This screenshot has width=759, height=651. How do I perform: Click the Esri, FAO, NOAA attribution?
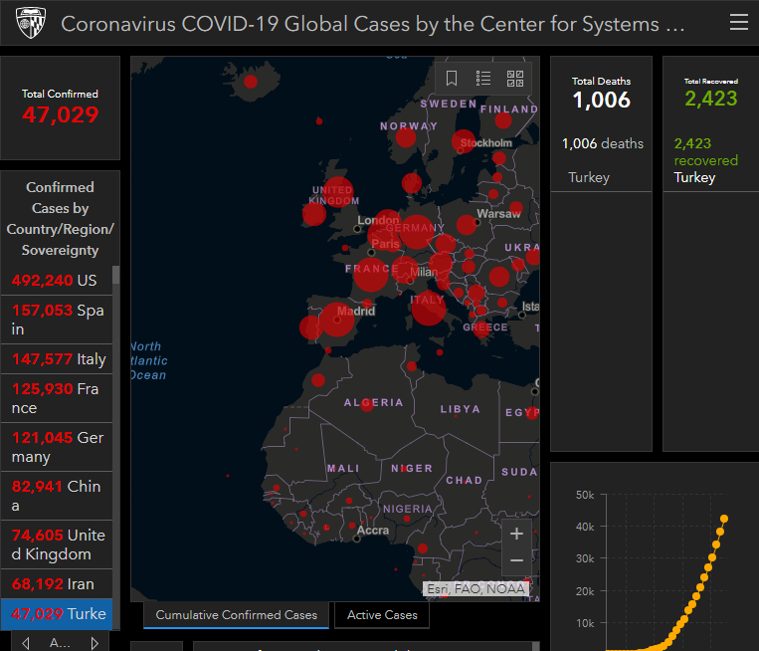coord(475,589)
